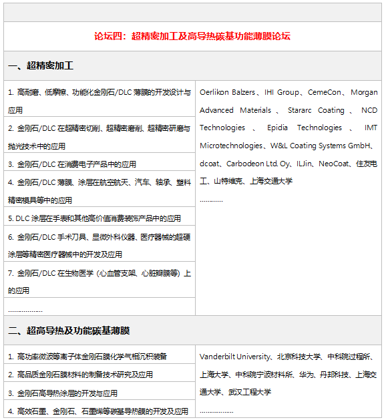Image resolution: width=384 pixels, height=420 pixels.
Task: Select 山特维克 company name
Action: (228, 181)
